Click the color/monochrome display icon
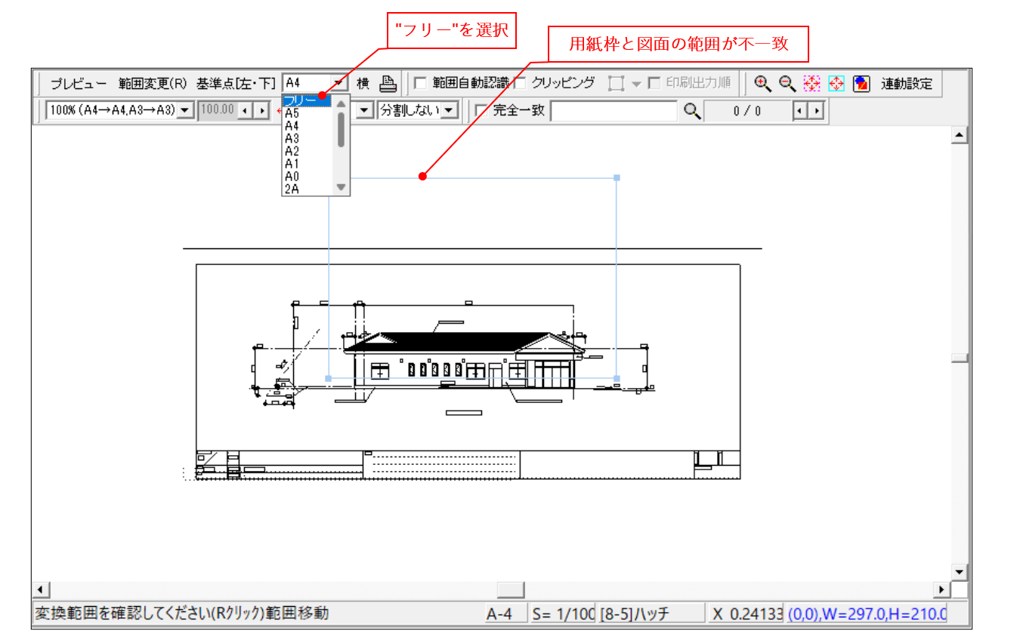The width and height of the screenshot is (1020, 634). point(861,83)
